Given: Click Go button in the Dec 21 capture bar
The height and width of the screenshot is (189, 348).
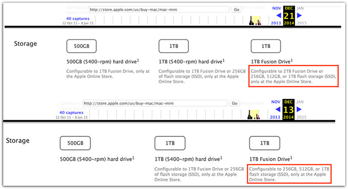Looking at the screenshot, I should pyautogui.click(x=236, y=10).
